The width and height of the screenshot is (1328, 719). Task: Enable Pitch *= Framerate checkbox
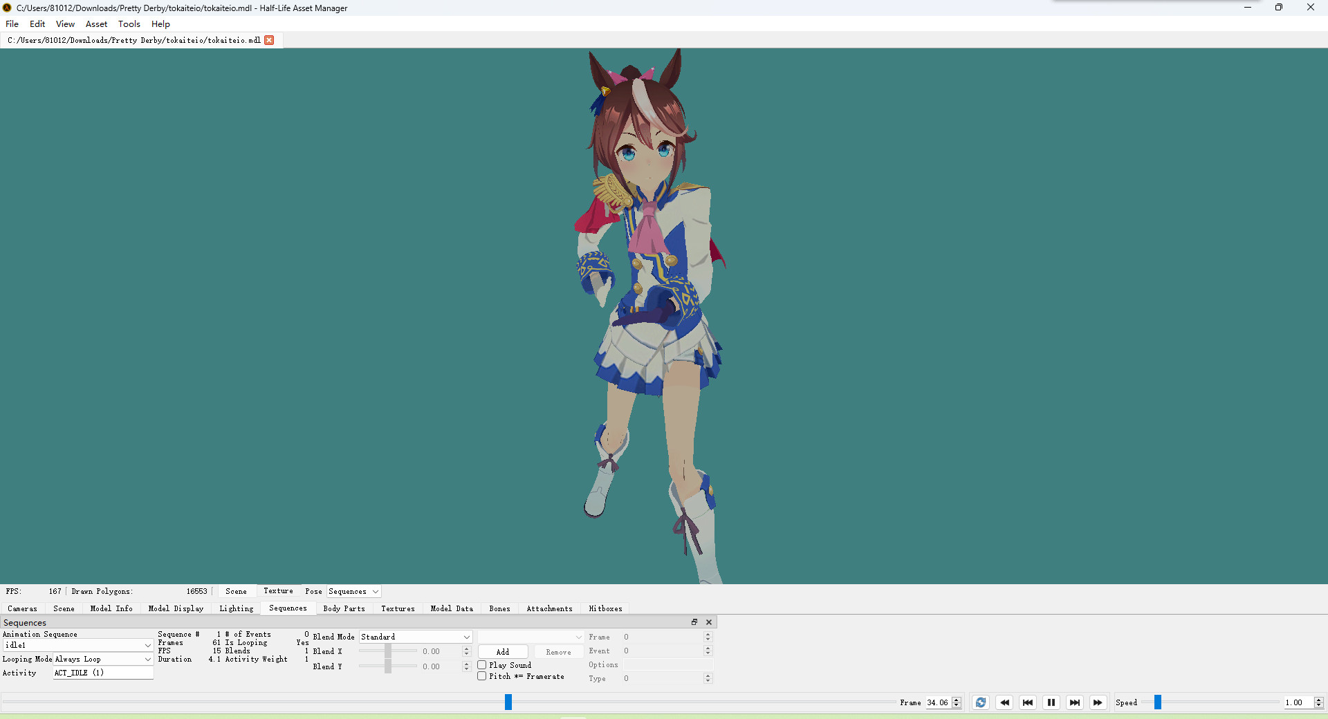(482, 676)
